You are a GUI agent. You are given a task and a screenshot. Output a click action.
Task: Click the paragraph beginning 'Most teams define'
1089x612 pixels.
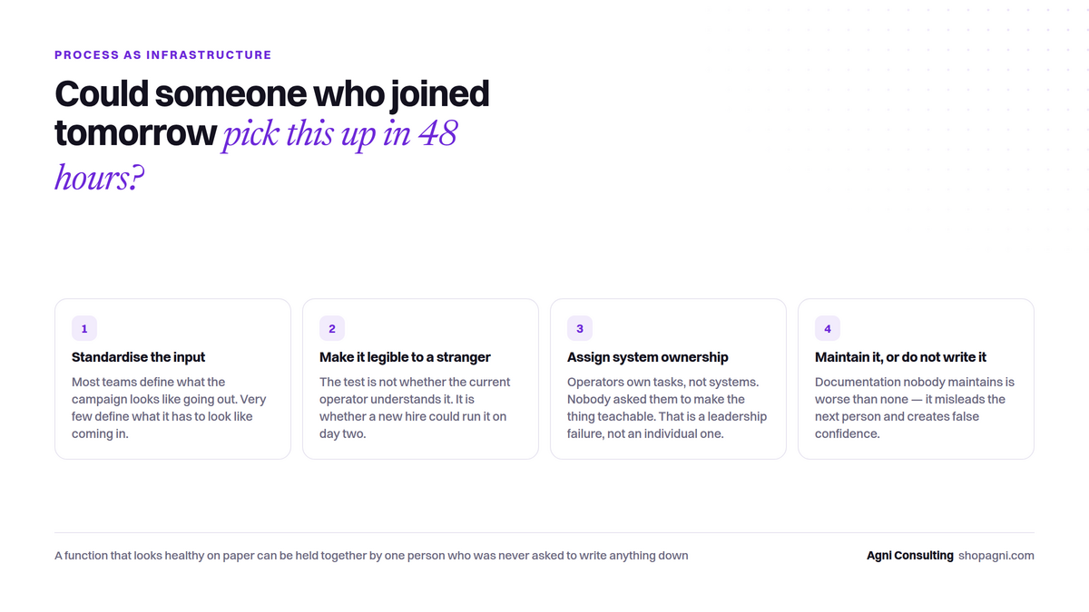pos(170,408)
